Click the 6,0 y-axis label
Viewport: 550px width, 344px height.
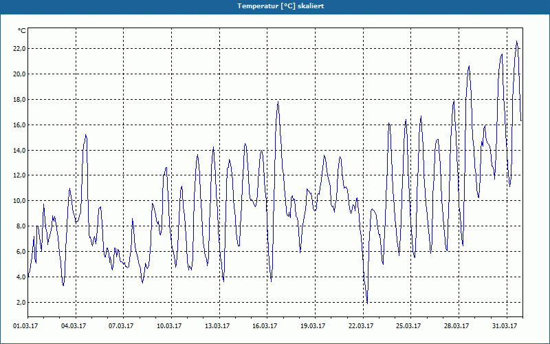(21, 252)
